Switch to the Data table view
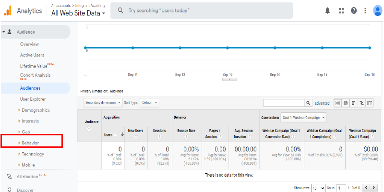This screenshot has width=384, height=192. pos(338,103)
